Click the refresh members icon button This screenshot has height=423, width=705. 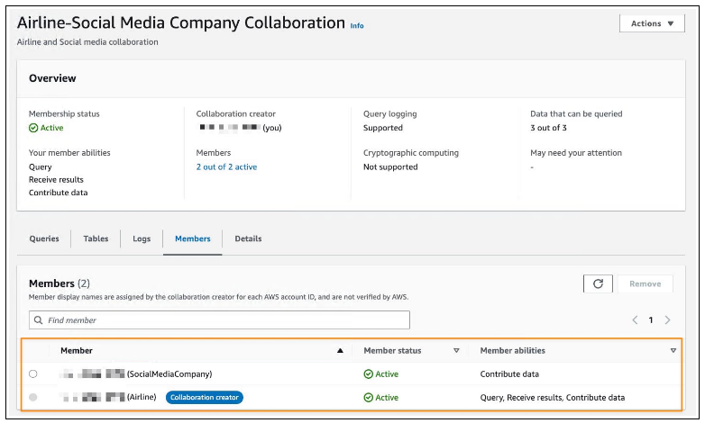point(597,283)
